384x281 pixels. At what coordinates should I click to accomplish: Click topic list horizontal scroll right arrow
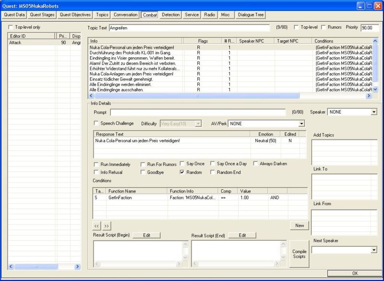point(77,267)
